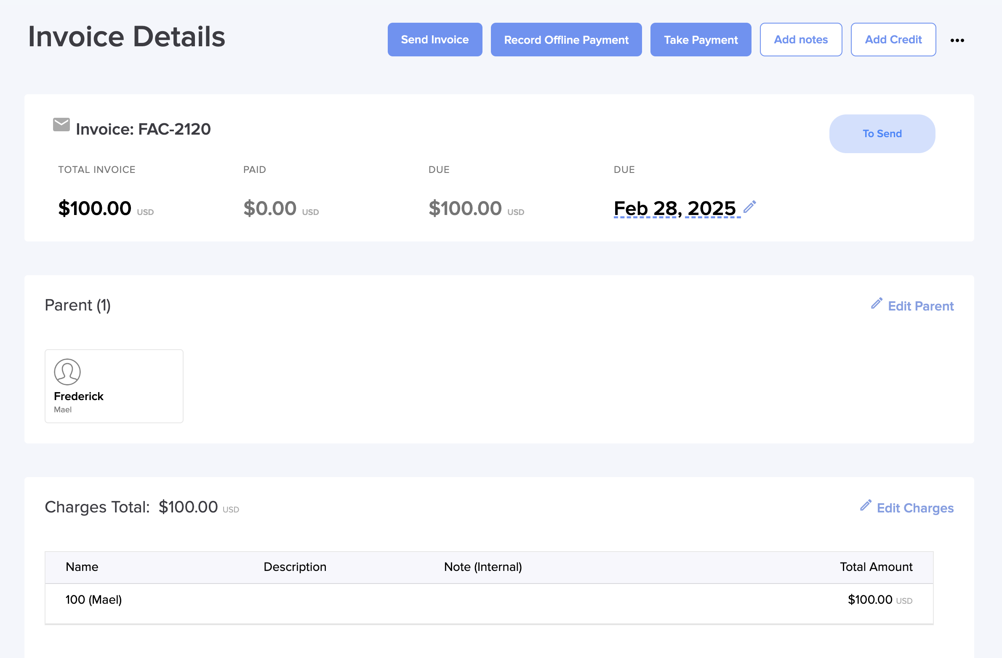This screenshot has width=1002, height=658.
Task: Click the pencil icon next to due date
Action: tap(749, 207)
